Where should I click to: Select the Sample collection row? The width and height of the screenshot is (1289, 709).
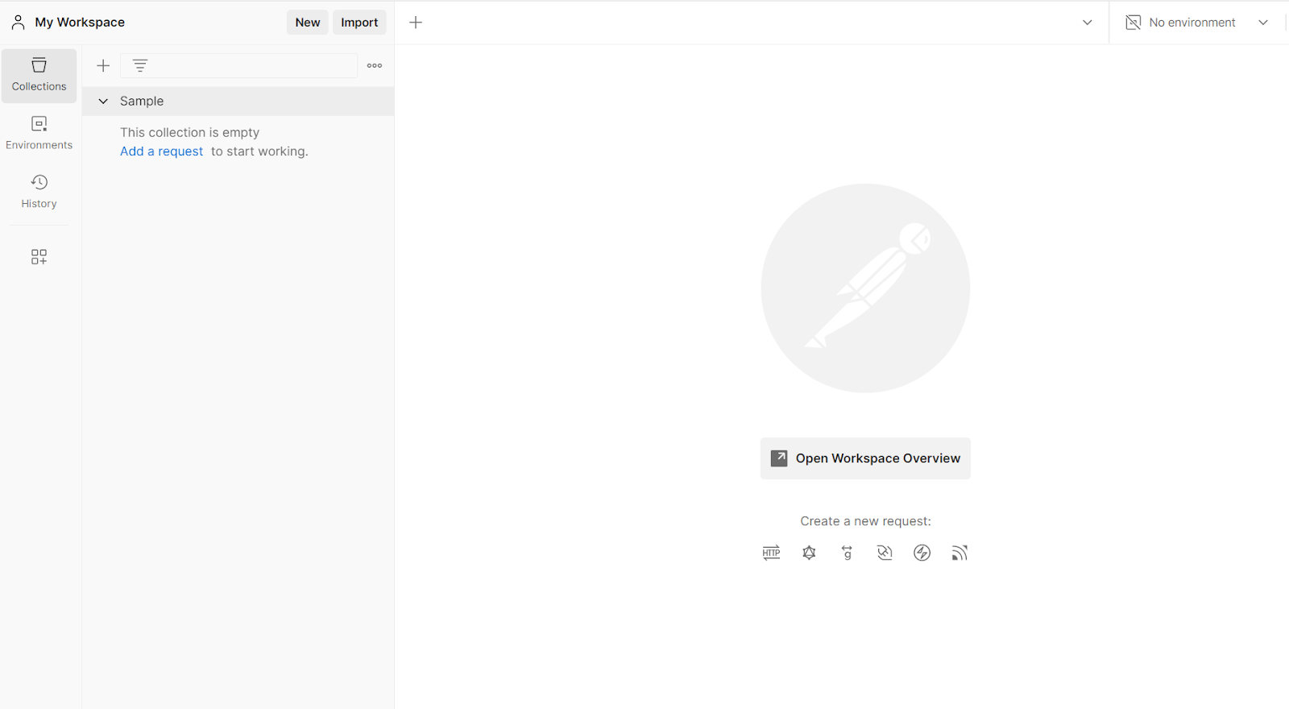[238, 102]
